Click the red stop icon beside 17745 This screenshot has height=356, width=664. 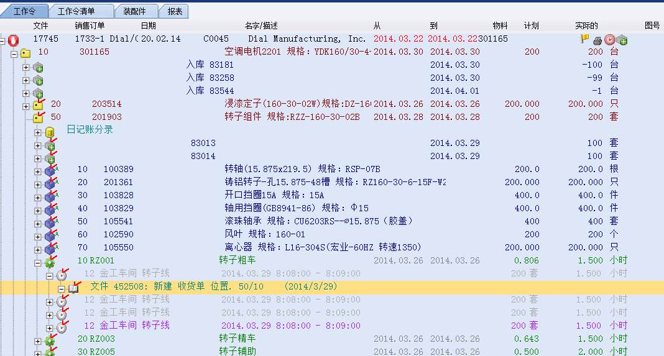pyautogui.click(x=14, y=40)
